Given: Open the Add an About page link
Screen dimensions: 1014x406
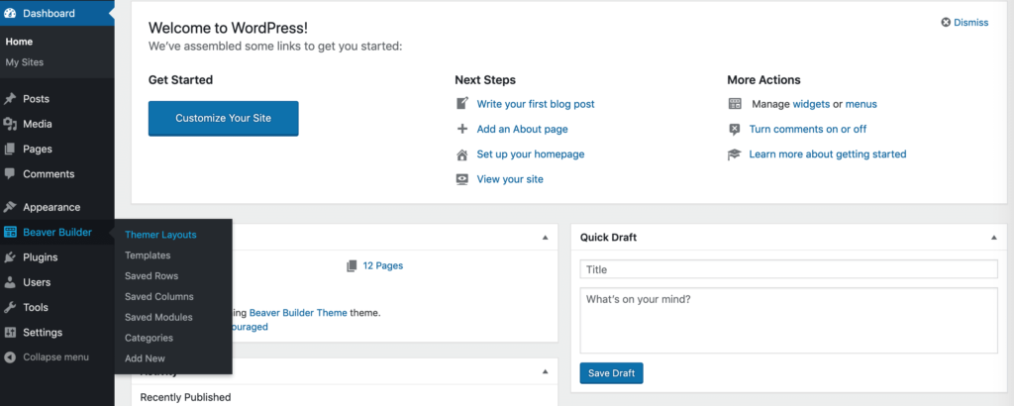Looking at the screenshot, I should pyautogui.click(x=522, y=129).
